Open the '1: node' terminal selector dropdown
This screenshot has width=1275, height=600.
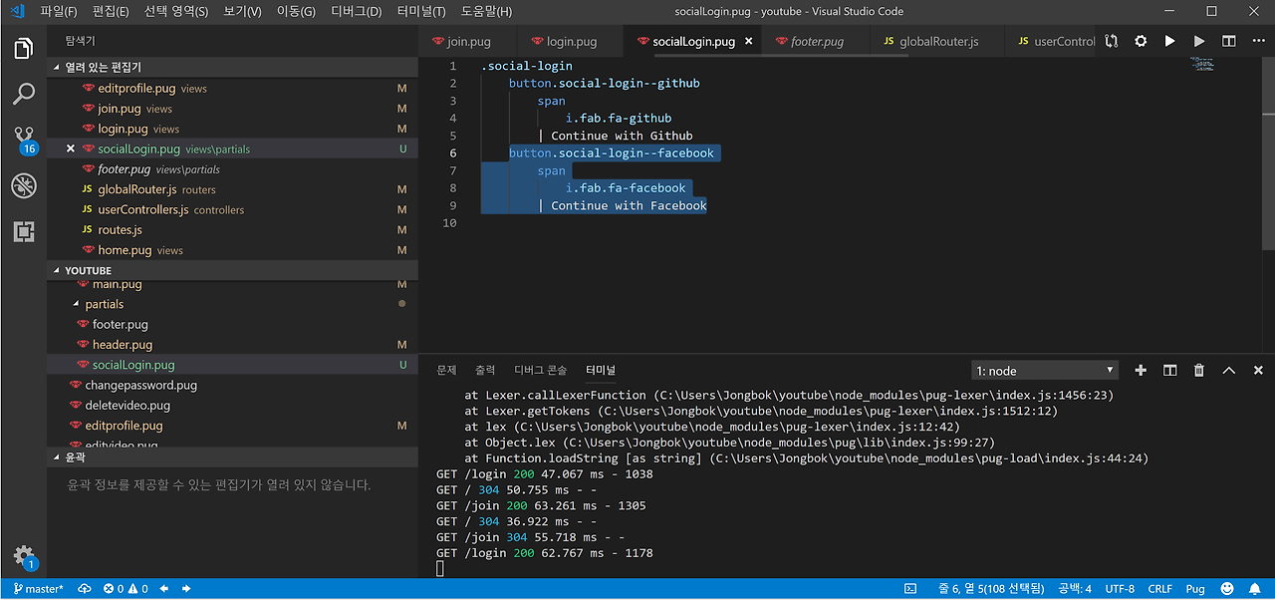click(x=1044, y=371)
